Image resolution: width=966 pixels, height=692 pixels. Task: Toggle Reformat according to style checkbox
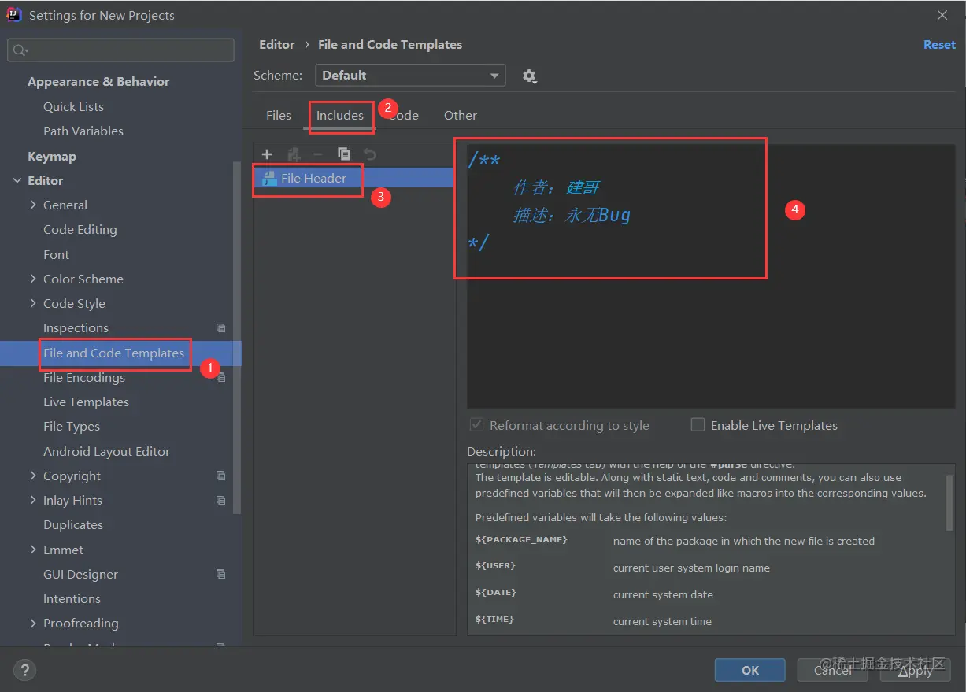pos(476,425)
